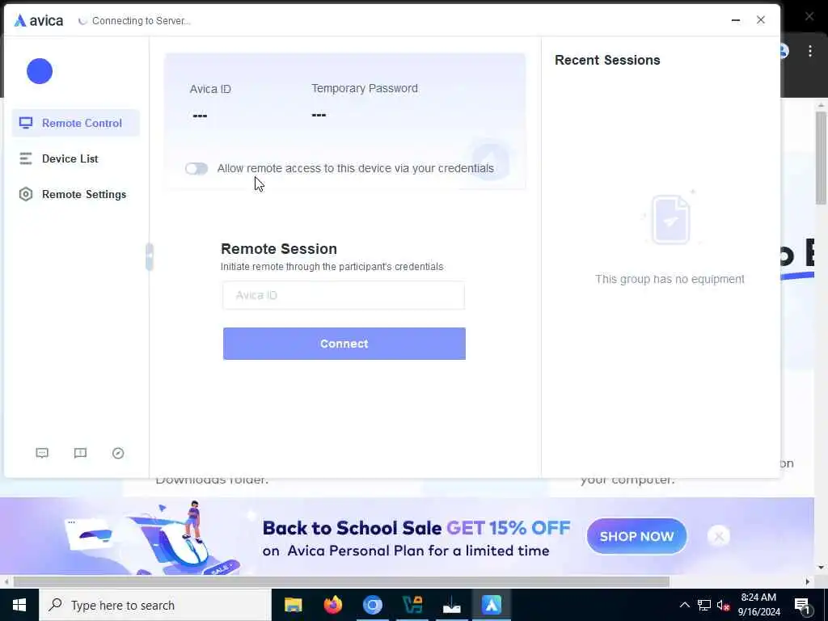Close the Avica window
The width and height of the screenshot is (828, 621).
point(761,20)
